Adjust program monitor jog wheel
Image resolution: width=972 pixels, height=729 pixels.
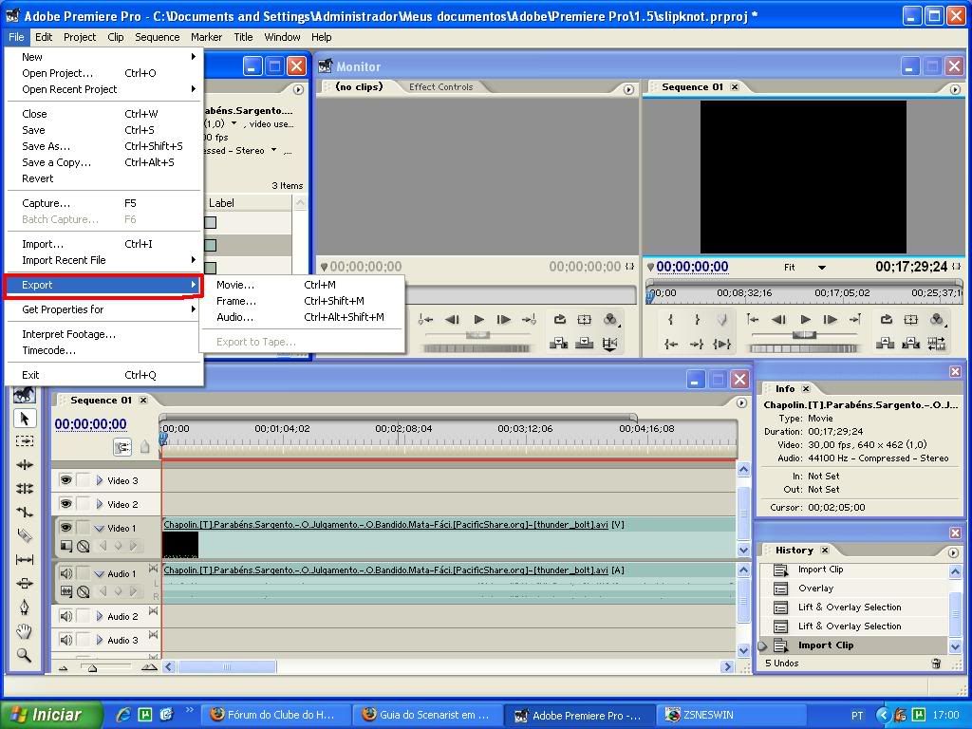coord(803,348)
